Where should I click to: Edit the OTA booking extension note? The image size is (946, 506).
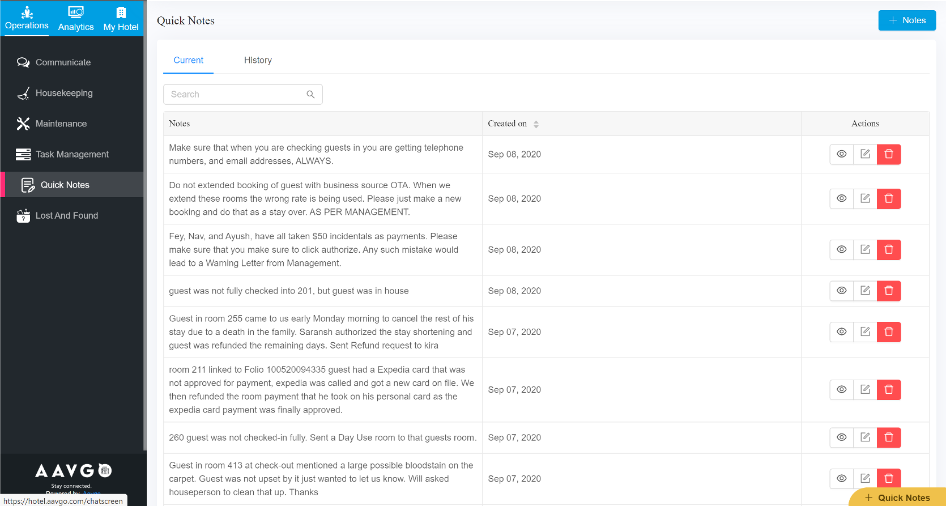[x=865, y=198]
